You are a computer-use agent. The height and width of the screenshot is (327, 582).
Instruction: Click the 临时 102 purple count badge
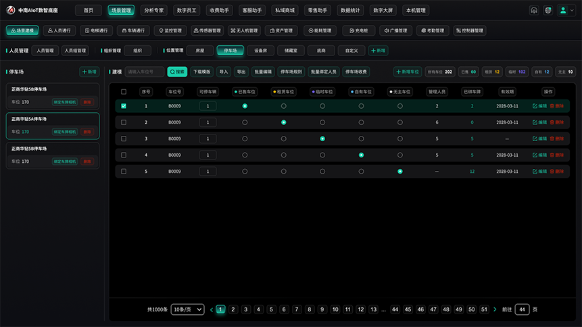(x=517, y=72)
